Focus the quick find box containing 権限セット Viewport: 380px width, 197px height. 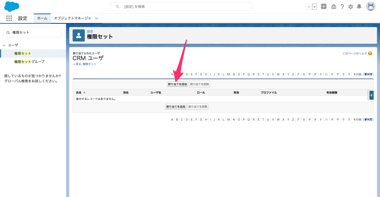[33, 32]
